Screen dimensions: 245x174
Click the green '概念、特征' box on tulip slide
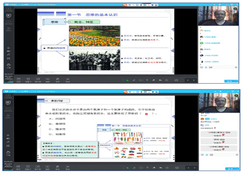[x=84, y=22]
